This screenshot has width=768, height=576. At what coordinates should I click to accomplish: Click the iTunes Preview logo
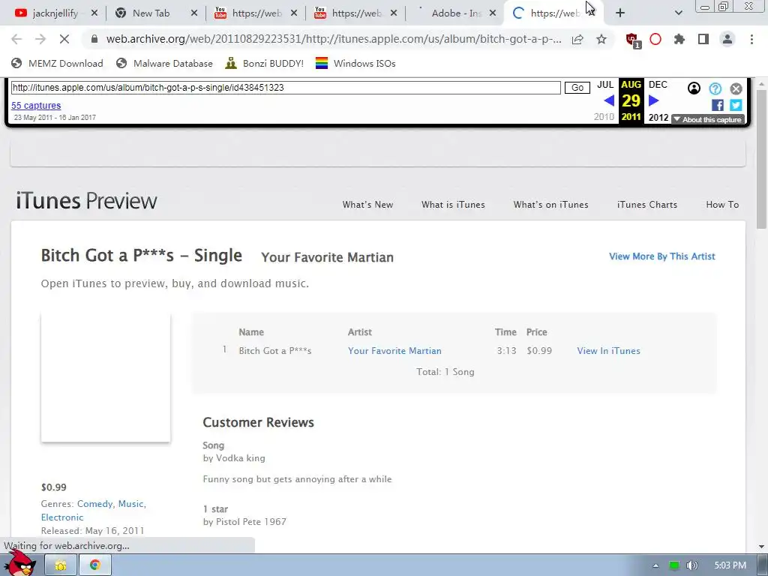point(86,201)
